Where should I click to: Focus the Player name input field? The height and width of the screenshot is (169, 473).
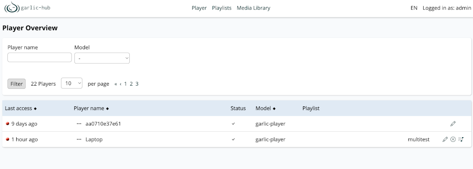[40, 58]
